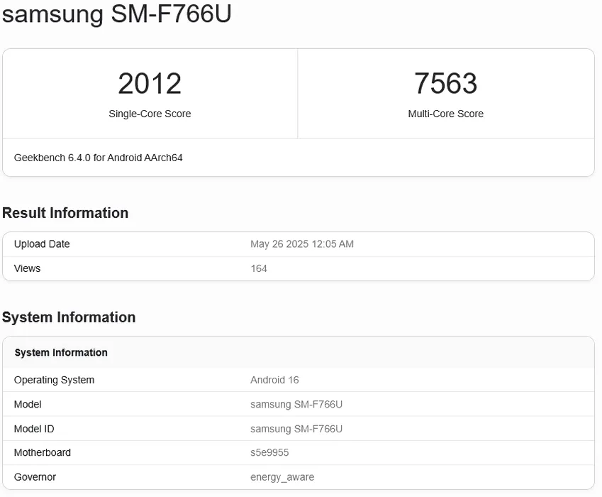This screenshot has width=602, height=497.
Task: Select the Android 16 value
Action: coord(274,380)
